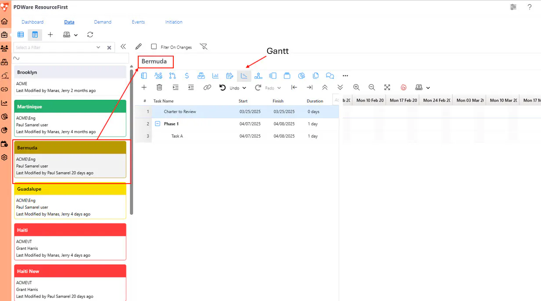The width and height of the screenshot is (541, 301).
Task: Open the comments chat bubbles icon
Action: coord(330,76)
